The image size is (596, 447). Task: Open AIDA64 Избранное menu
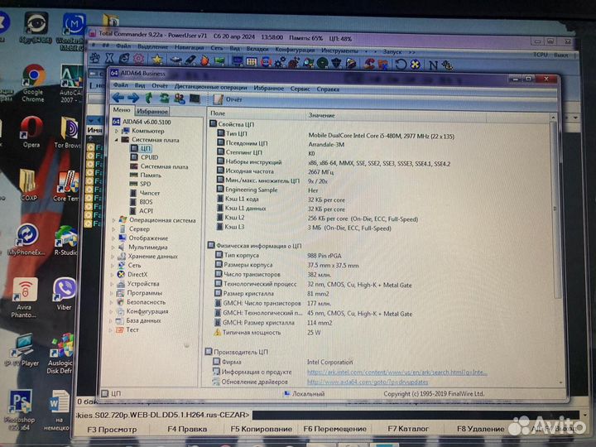coord(269,89)
